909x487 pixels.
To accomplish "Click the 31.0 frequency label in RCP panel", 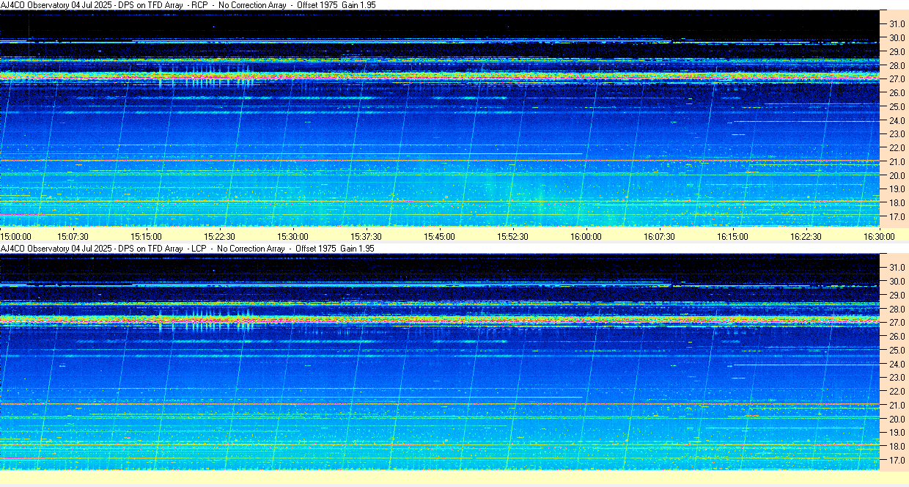I will click(x=897, y=24).
